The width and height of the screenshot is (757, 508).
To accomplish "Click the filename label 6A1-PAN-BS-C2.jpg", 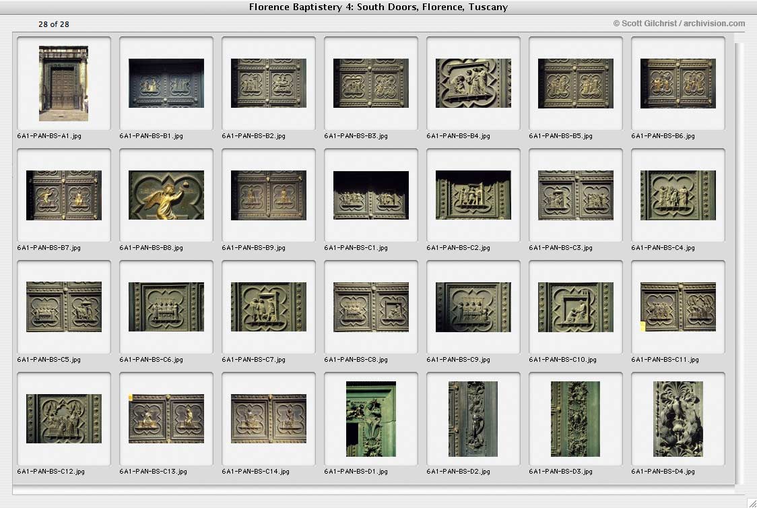I will 458,248.
